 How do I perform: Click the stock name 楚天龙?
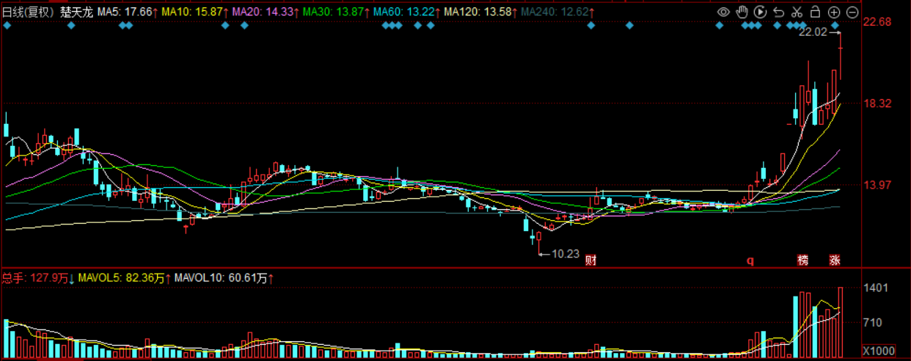click(x=77, y=12)
